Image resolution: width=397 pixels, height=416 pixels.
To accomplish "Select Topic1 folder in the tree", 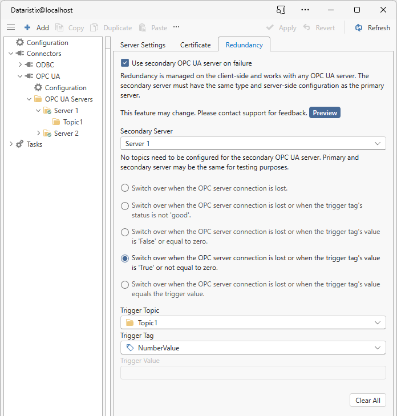I will tap(72, 122).
